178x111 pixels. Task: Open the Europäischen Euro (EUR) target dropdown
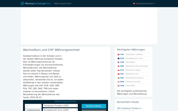[x=61, y=110]
